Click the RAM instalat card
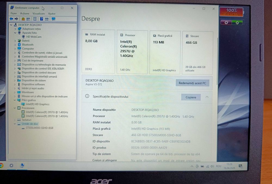The height and width of the screenshot is (184, 272). (x=98, y=52)
